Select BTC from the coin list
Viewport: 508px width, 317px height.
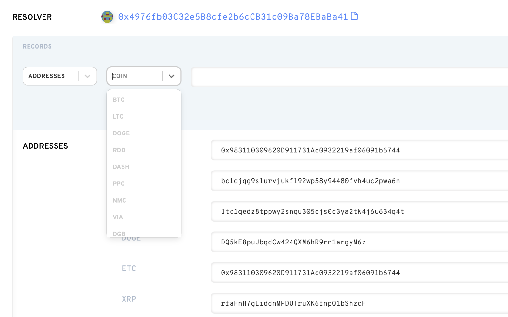[x=144, y=100]
